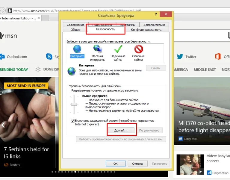
Task: Click the Другой... button
Action: click(x=121, y=130)
